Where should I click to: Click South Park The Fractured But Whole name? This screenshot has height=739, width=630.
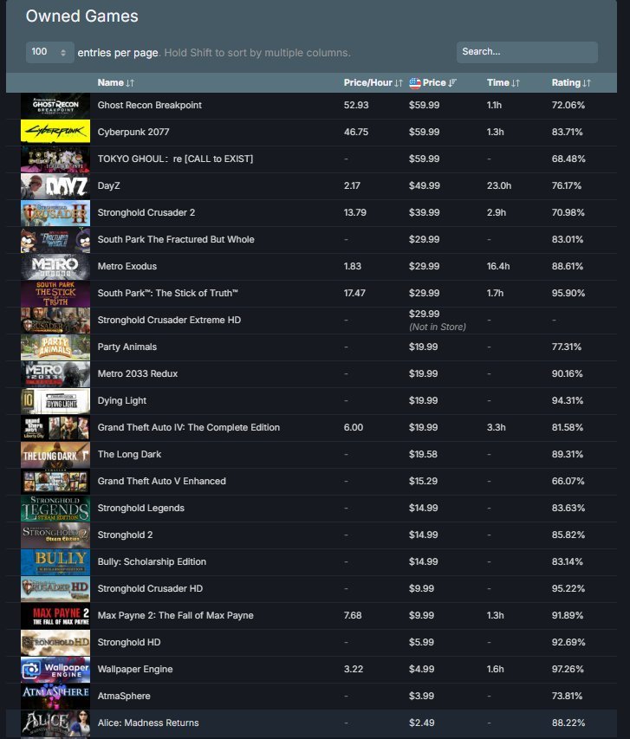click(176, 239)
